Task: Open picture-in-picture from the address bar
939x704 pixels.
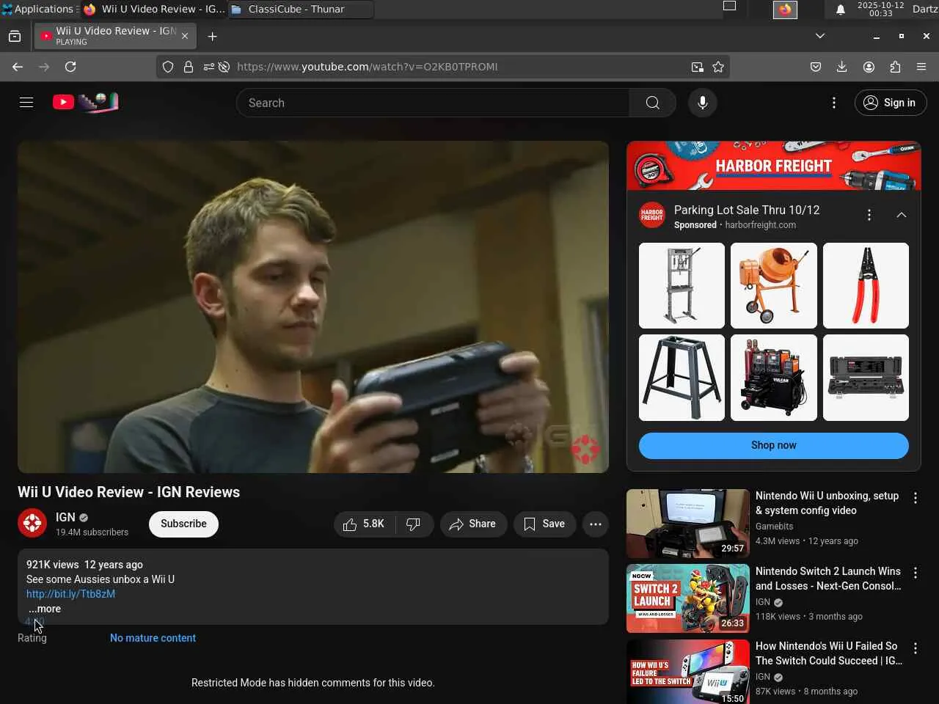Action: pos(697,67)
